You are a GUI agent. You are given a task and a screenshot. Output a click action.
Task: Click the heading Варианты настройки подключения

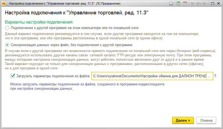[39, 22]
